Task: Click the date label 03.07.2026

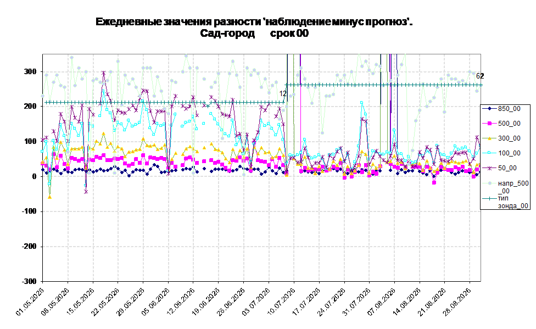Action: tap(256, 302)
